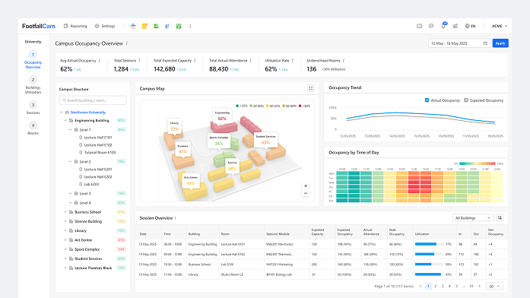The height and width of the screenshot is (298, 530).
Task: Open the green clipboard app shortcut icon
Action: (x=179, y=26)
